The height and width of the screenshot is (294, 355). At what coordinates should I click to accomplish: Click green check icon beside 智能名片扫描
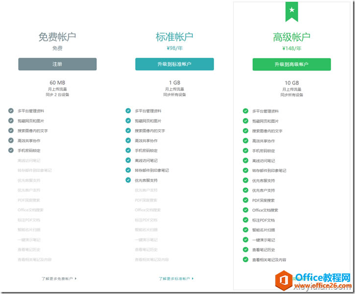pyautogui.click(x=245, y=230)
